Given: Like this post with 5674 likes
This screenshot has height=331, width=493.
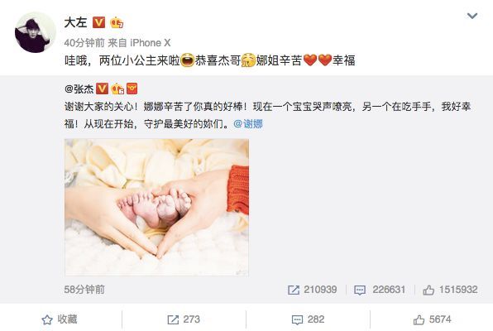Looking at the screenshot, I should click(432, 319).
